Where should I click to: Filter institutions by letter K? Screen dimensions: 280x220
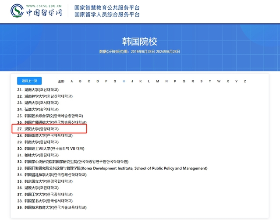[141, 81]
